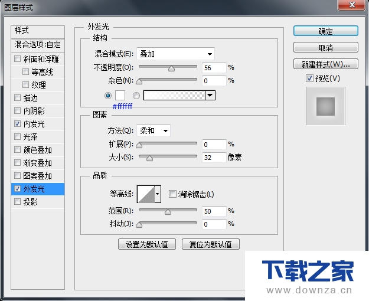Click the 杂色 slider handle
This screenshot has width=369, height=301.
(x=139, y=81)
